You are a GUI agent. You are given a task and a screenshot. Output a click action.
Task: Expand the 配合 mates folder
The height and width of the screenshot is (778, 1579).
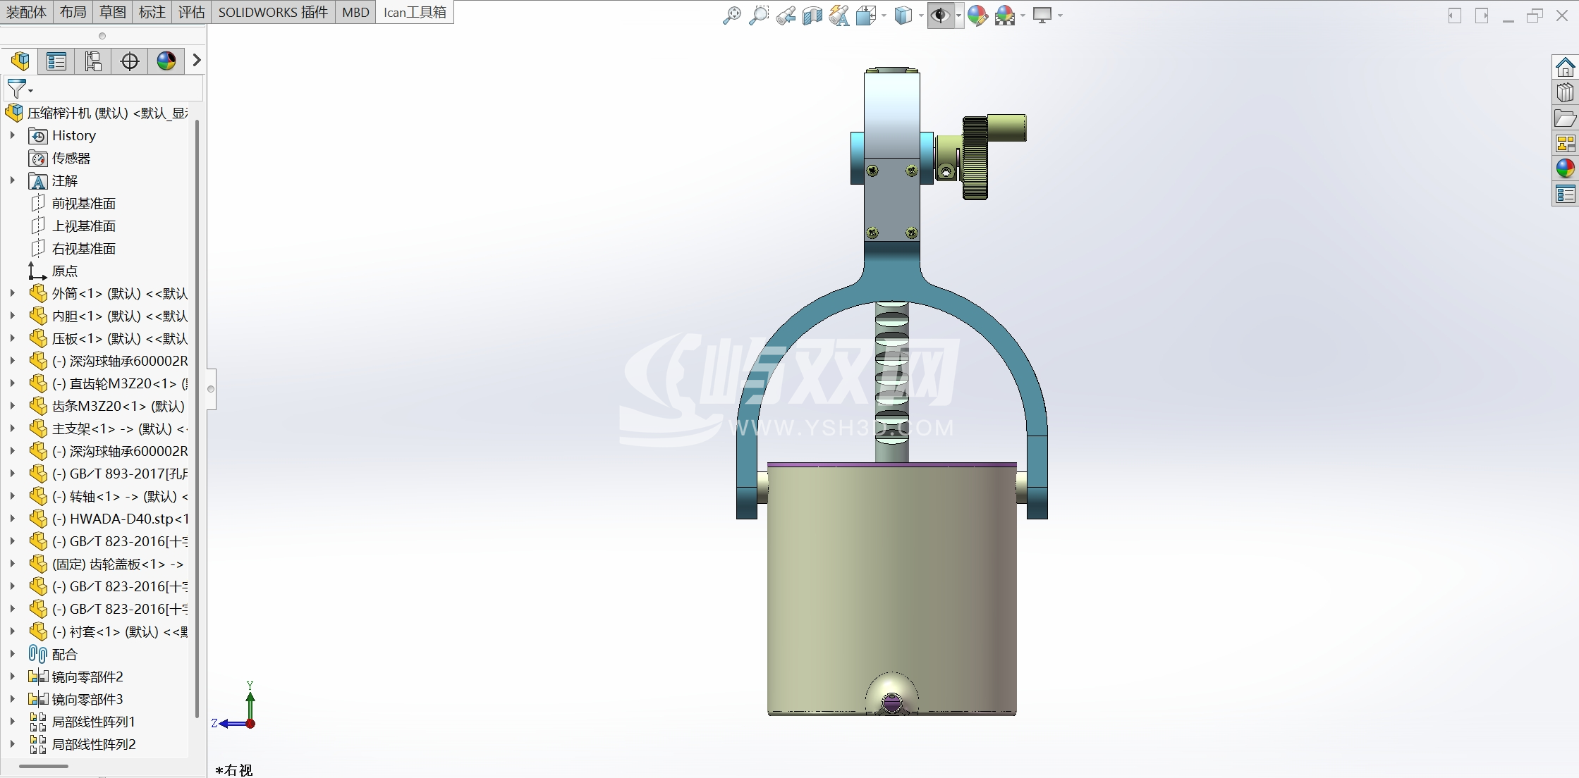tap(12, 654)
